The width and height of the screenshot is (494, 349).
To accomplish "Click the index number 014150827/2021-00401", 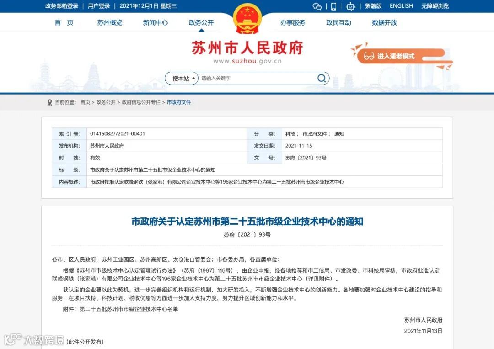I will tap(118, 134).
